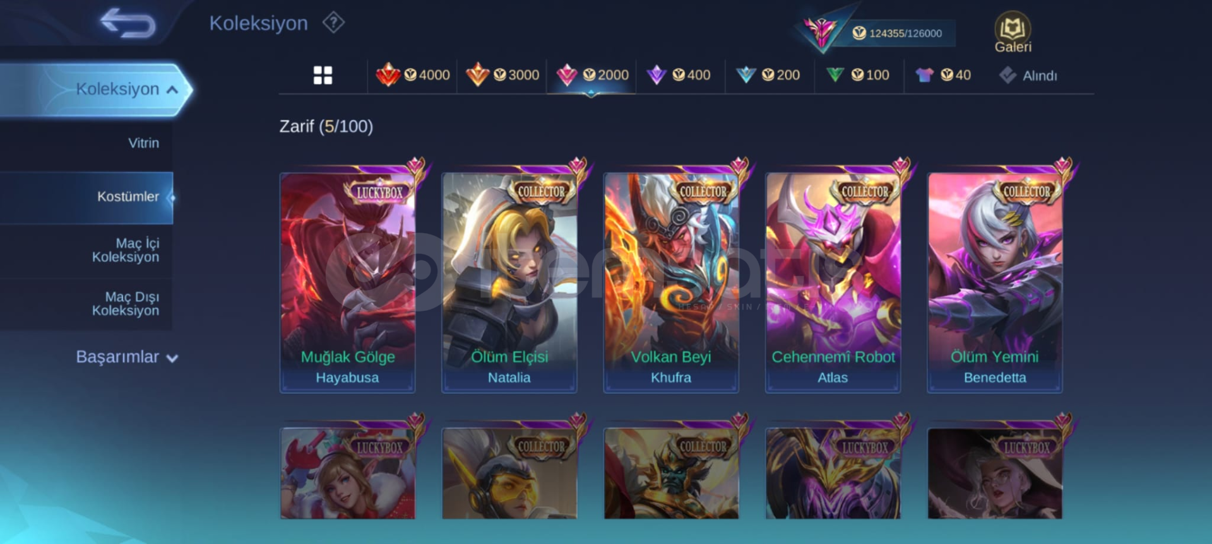Expand the Başarımlar sidebar section
This screenshot has width=1212, height=544.
click(127, 357)
